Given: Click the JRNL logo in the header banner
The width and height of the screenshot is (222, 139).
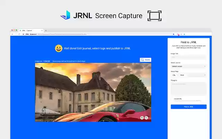Looking at the screenshot, I should click(x=76, y=15).
